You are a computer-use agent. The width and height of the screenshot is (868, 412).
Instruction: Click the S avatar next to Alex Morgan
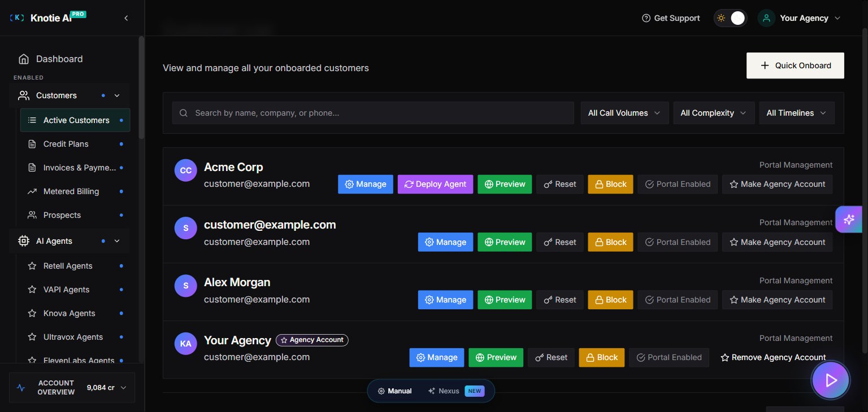pyautogui.click(x=186, y=286)
